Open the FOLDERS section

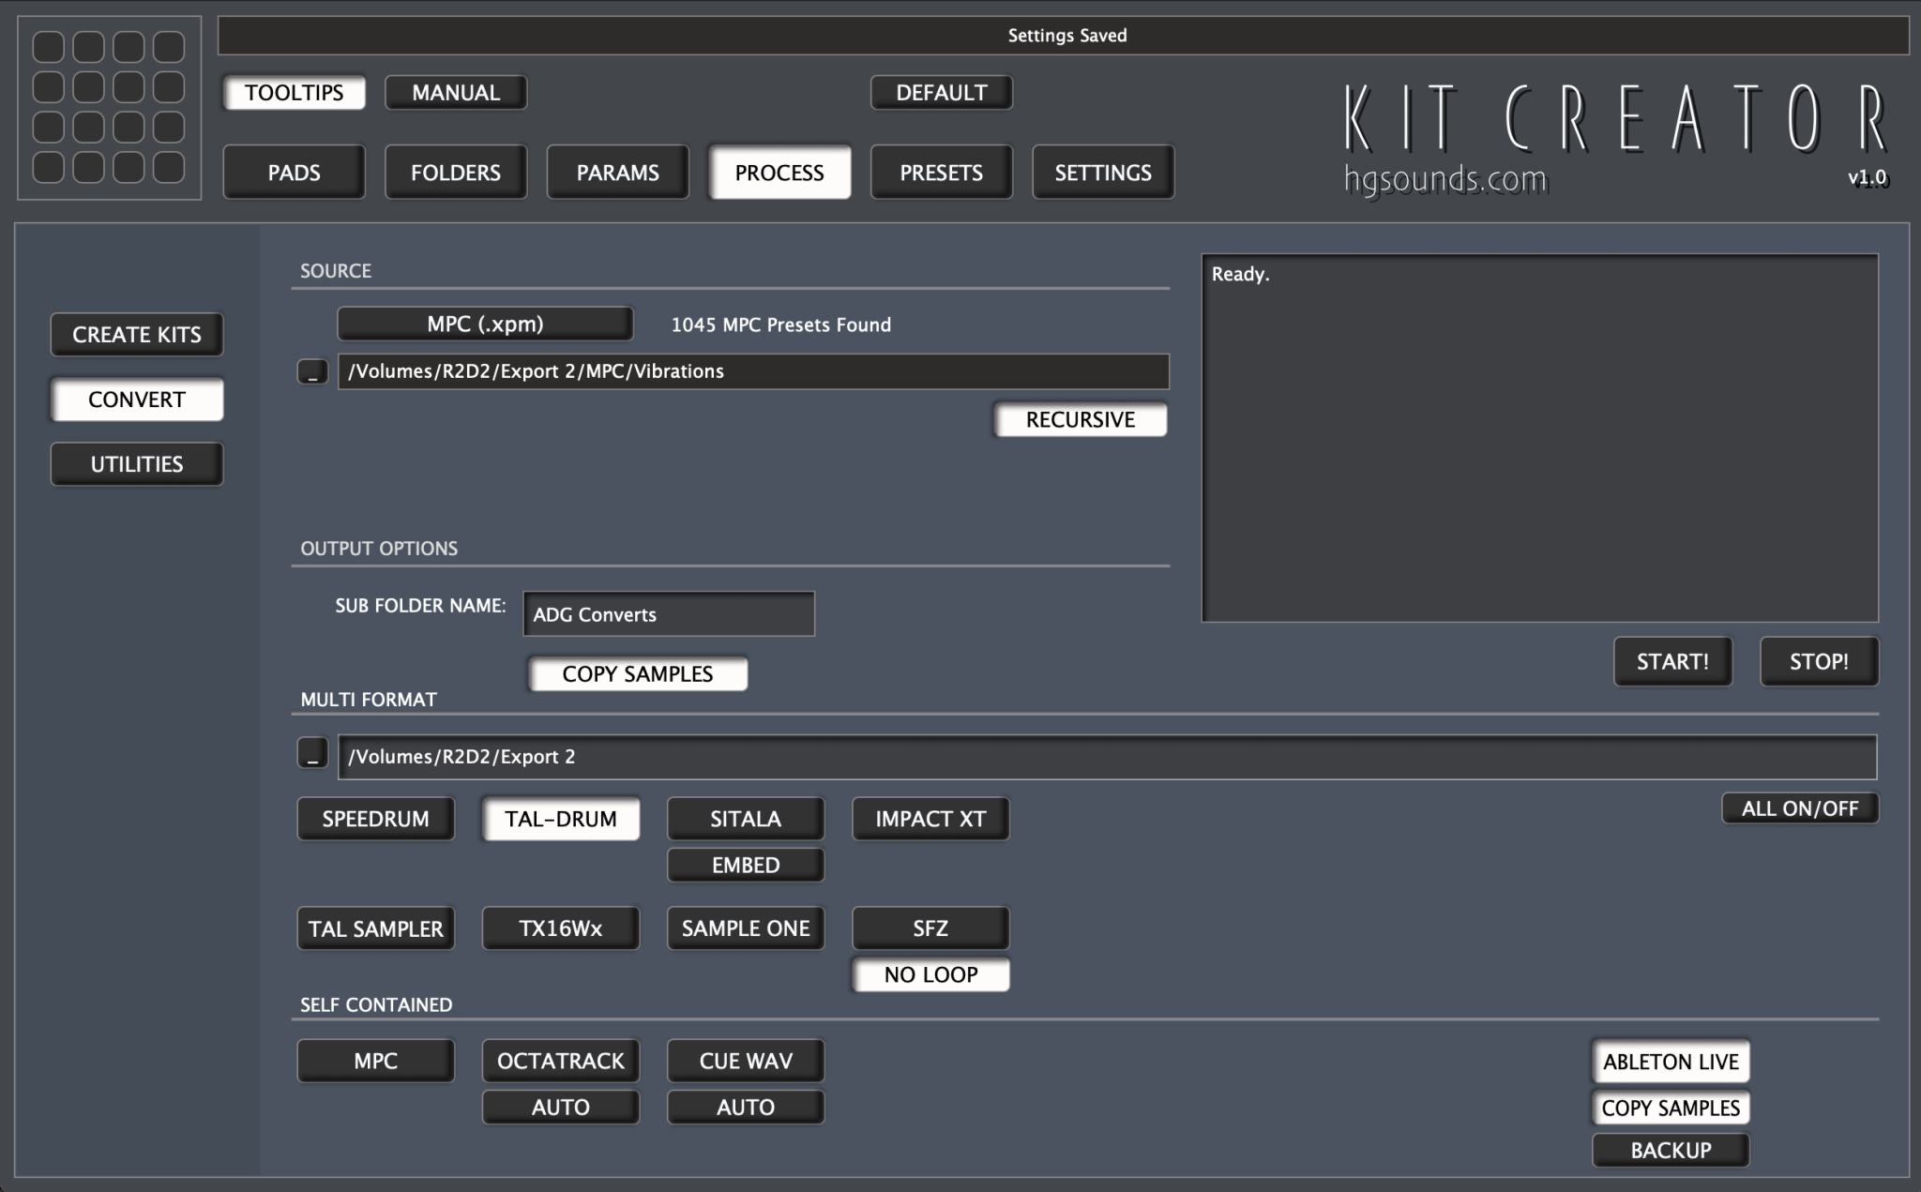[456, 172]
